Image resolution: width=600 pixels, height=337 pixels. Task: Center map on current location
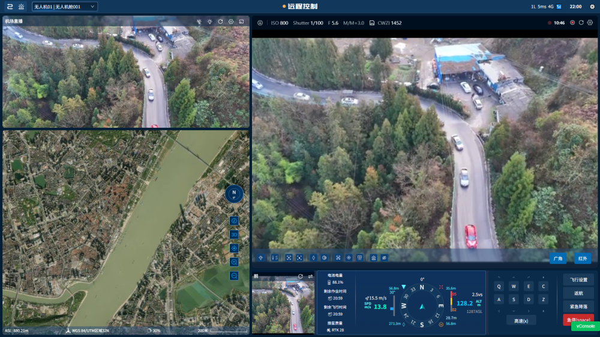(x=234, y=248)
